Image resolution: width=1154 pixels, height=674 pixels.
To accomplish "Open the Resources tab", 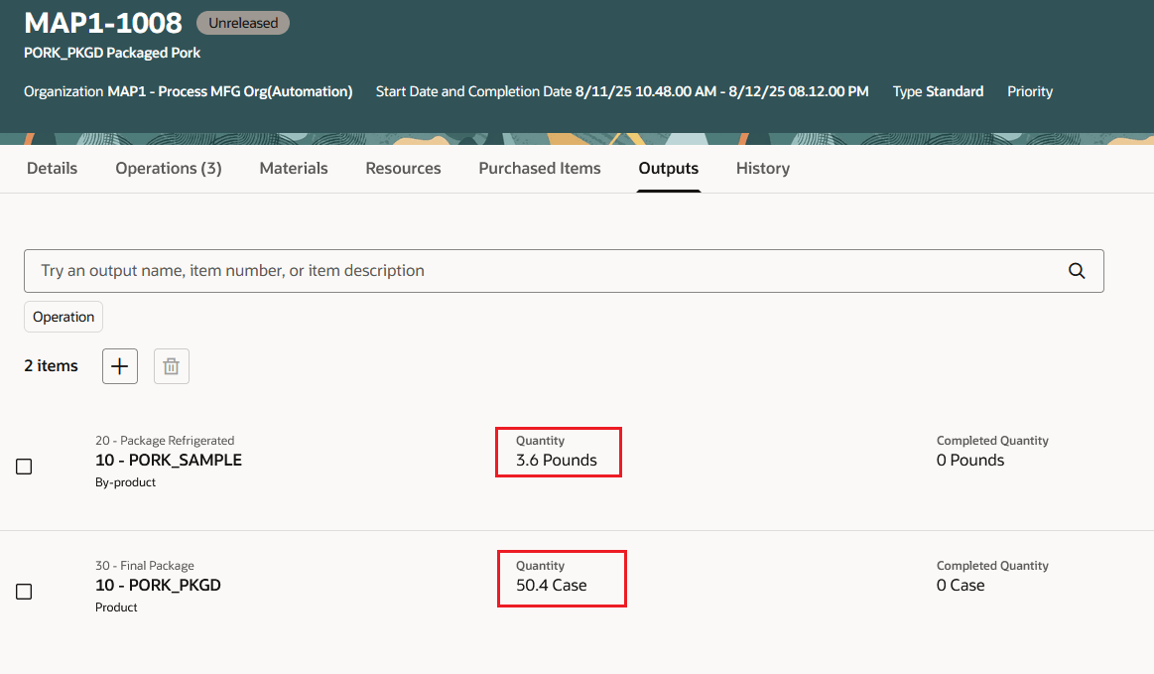I will tap(403, 168).
